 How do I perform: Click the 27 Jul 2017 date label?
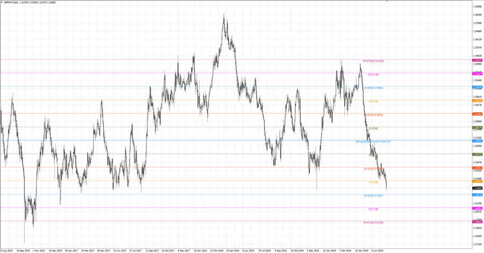pyautogui.click(x=136, y=251)
